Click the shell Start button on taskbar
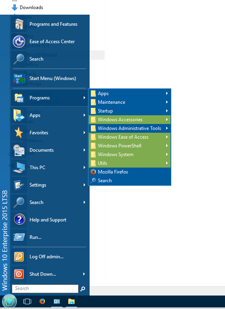 [x=9, y=301]
